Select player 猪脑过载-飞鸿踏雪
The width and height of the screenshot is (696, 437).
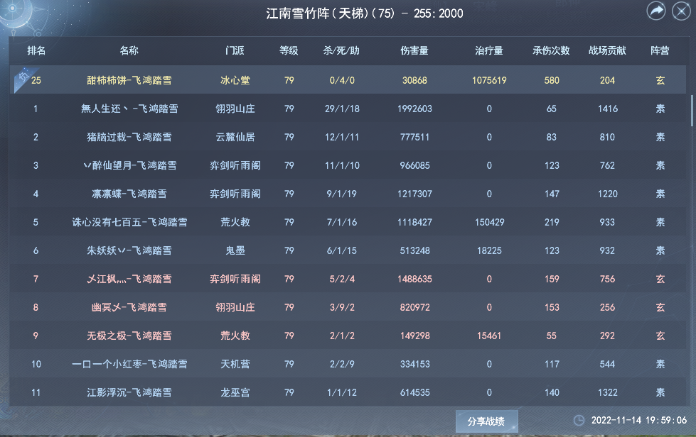[129, 137]
